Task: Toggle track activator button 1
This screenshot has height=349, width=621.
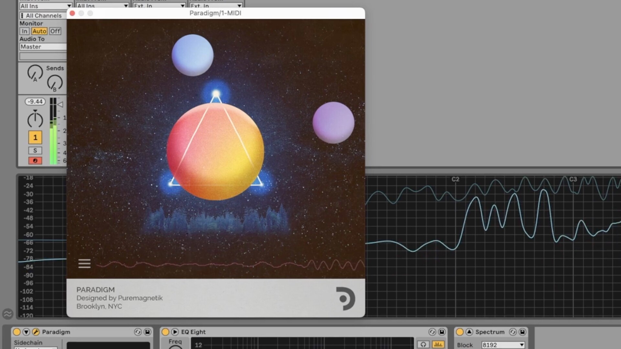Action: pos(35,137)
